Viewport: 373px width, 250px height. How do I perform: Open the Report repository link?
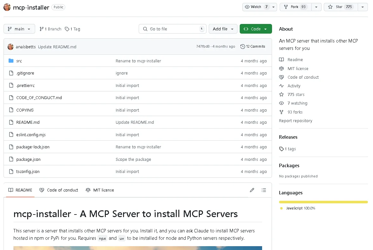coord(296,121)
